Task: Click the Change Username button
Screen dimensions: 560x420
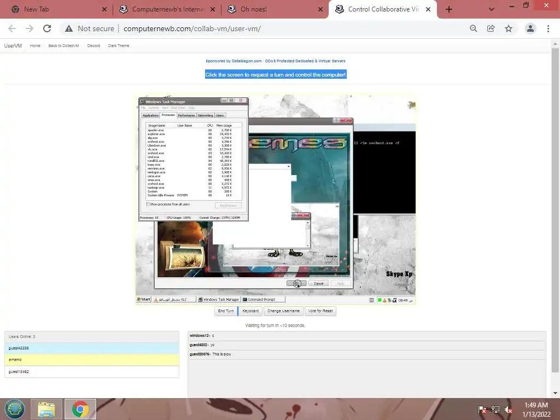Action: [283, 311]
